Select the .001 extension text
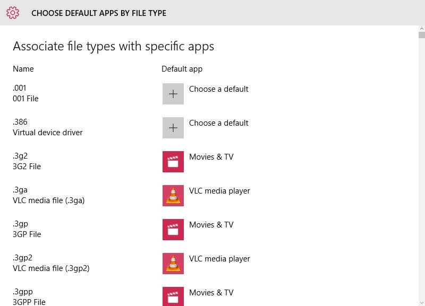The image size is (425, 306). (x=20, y=88)
